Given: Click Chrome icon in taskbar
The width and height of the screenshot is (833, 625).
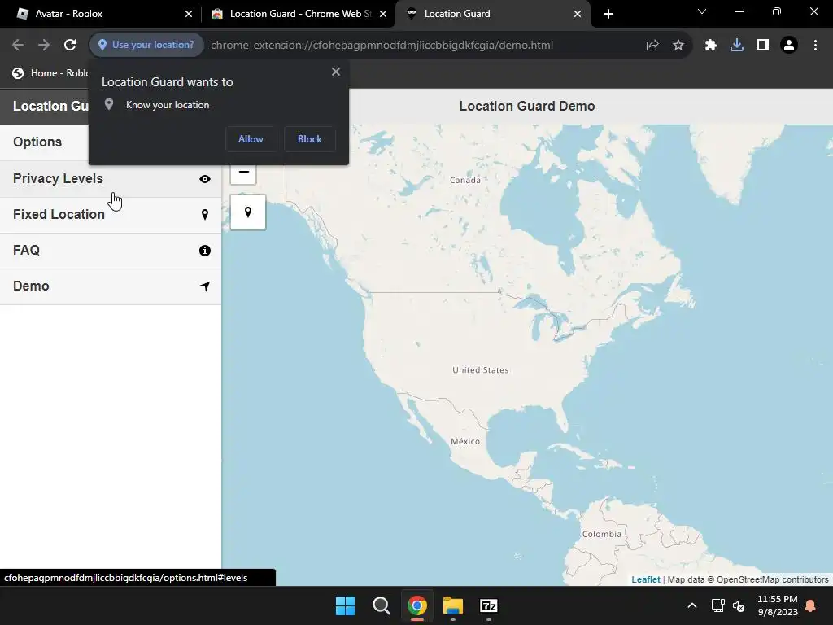Looking at the screenshot, I should 417,605.
